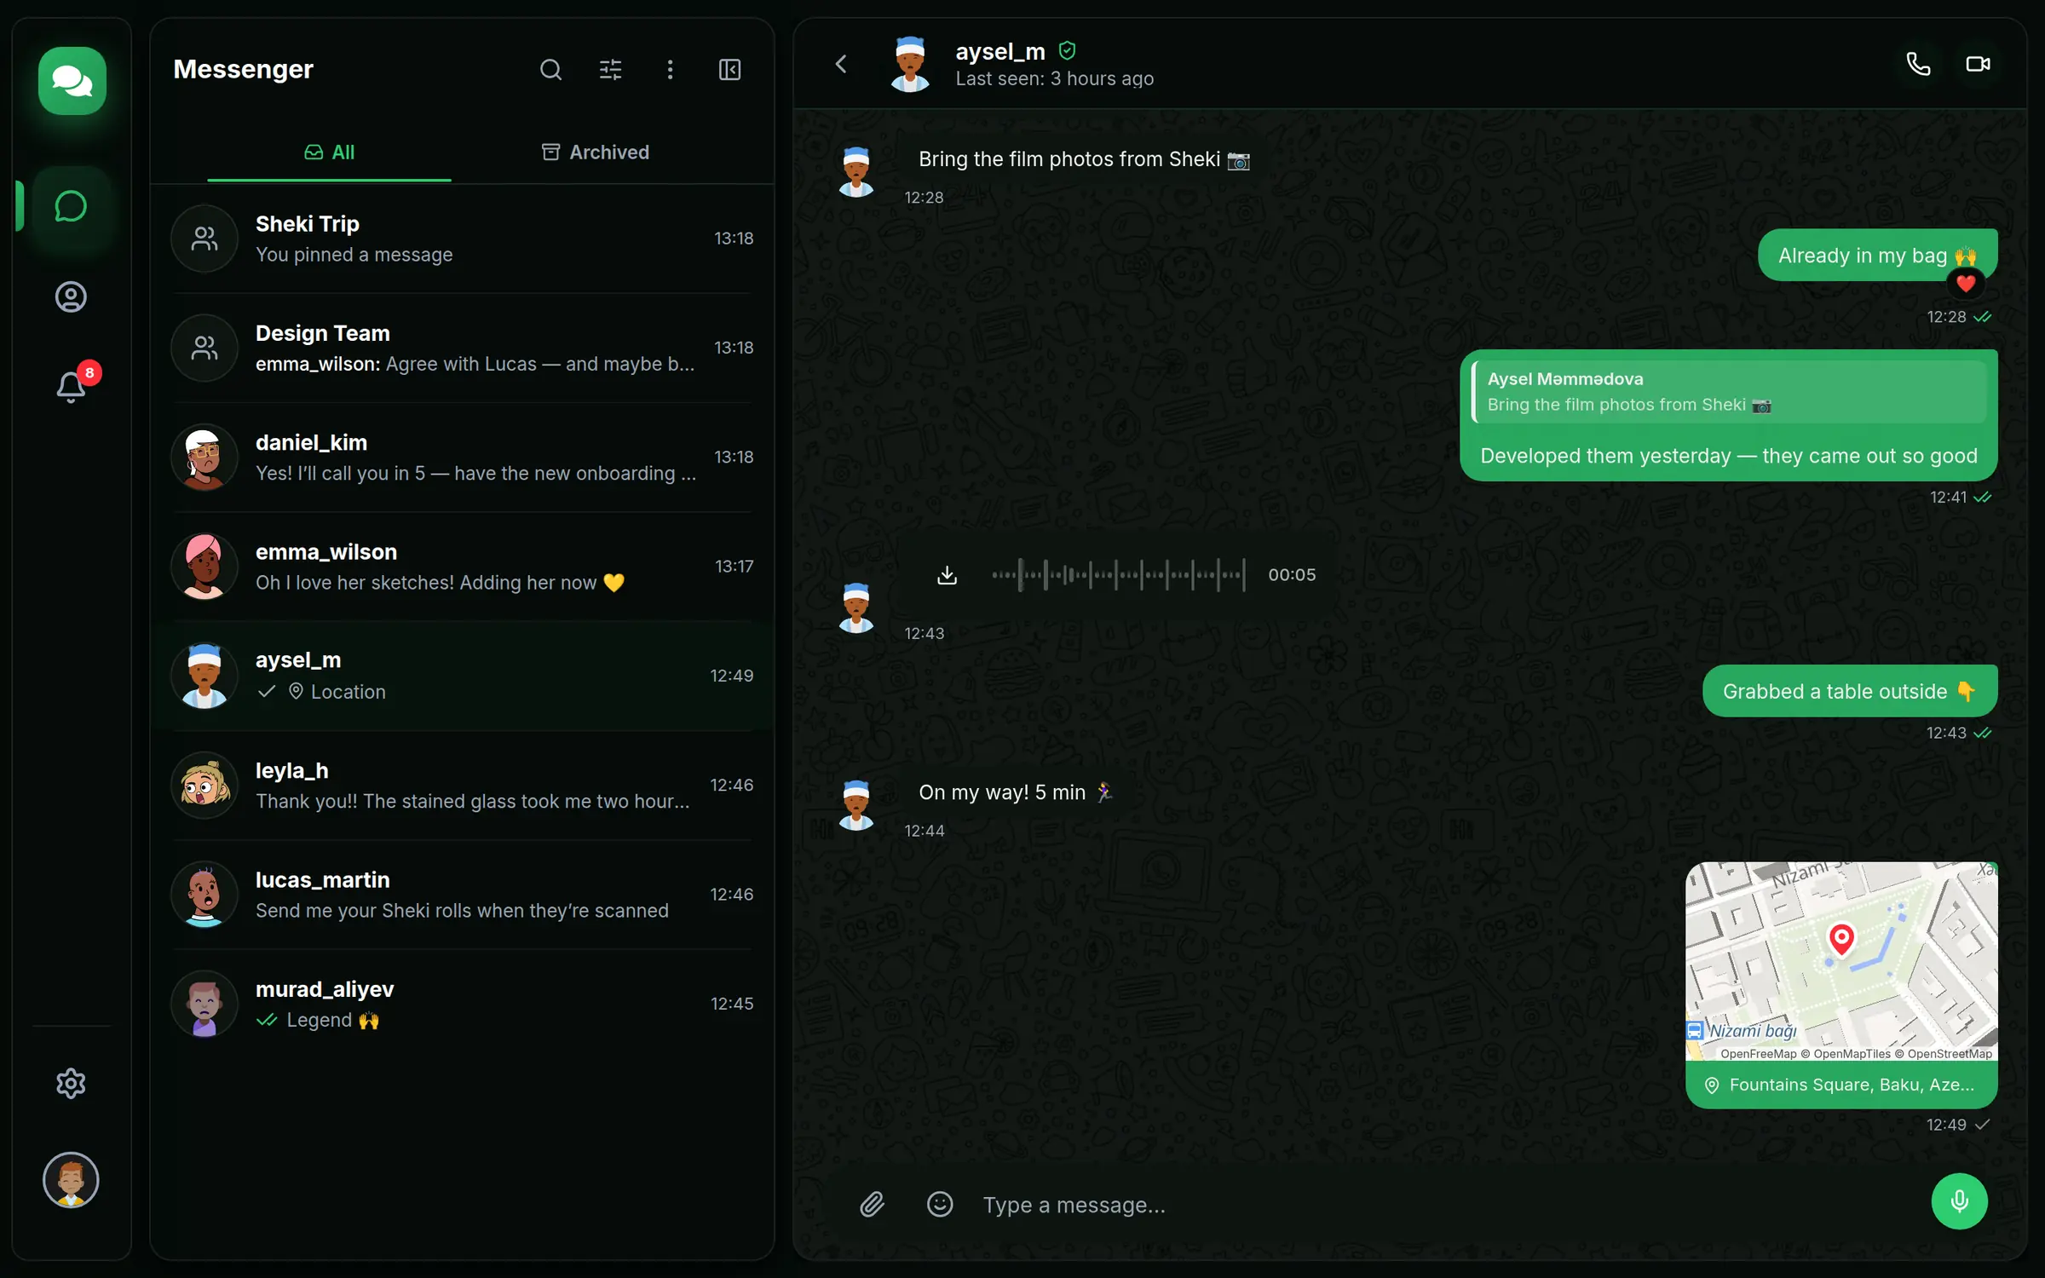Click "Already in my bag" message bubble
Viewport: 2045px width, 1278px height.
click(x=1877, y=256)
